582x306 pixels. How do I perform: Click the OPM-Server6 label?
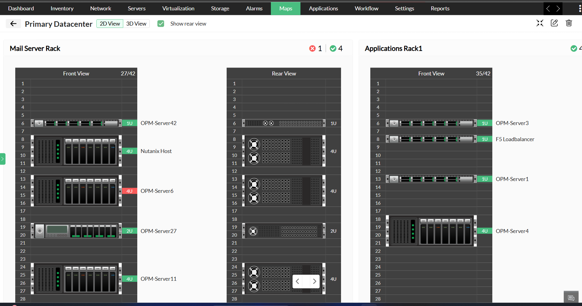pos(157,191)
